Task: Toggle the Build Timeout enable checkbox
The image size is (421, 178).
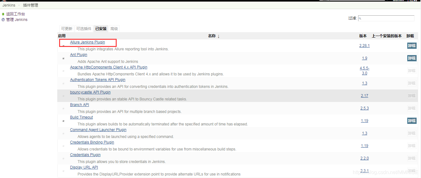Action: pyautogui.click(x=63, y=121)
